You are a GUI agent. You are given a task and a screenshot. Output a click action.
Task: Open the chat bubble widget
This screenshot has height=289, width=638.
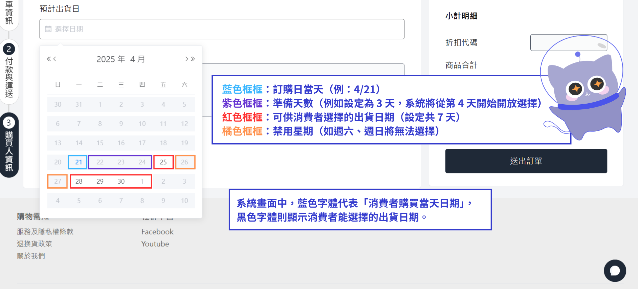(615, 271)
